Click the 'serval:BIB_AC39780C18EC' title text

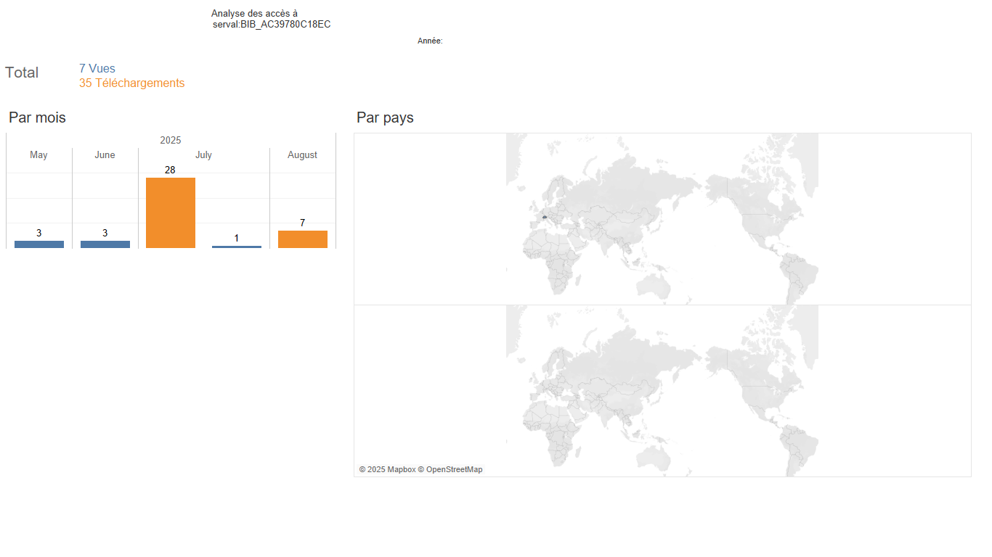click(272, 25)
